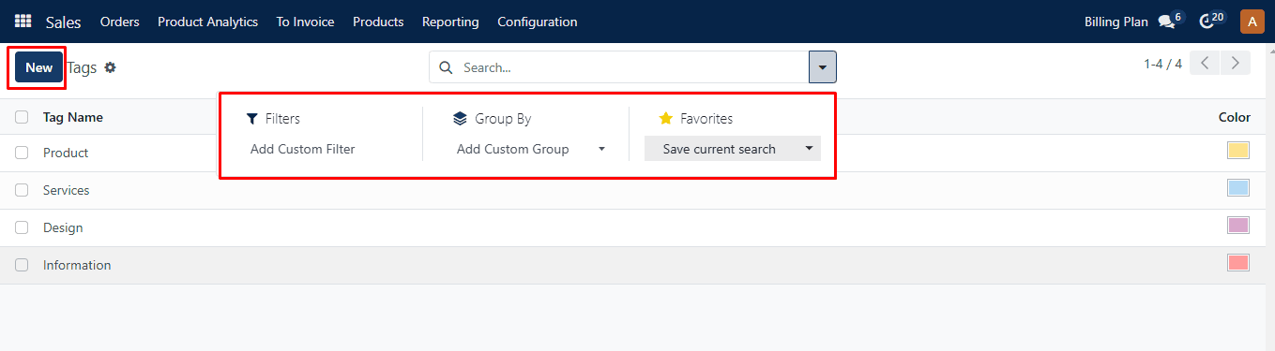Screen dimensions: 1275x351
Task: Tick the checkbox for Product tag
Action: (x=22, y=153)
